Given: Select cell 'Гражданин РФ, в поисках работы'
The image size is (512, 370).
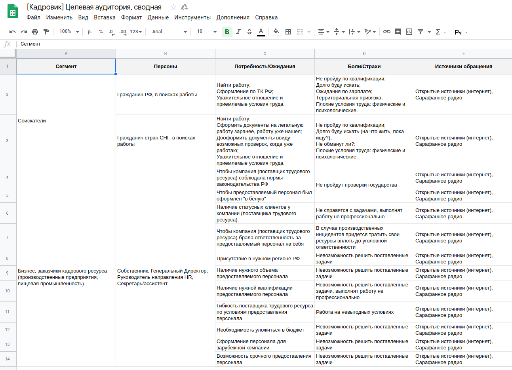Looking at the screenshot, I should pyautogui.click(x=166, y=94).
